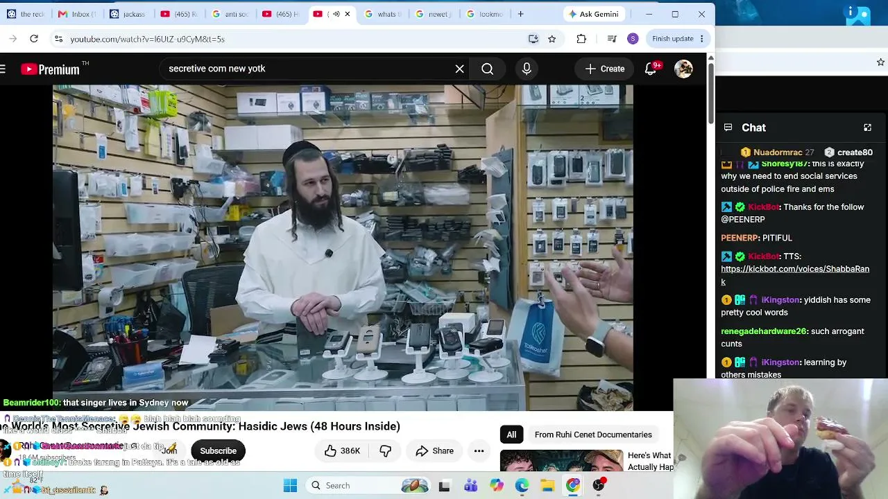The height and width of the screenshot is (499, 888).
Task: Select chatter create80 in leaderboard
Action: point(848,152)
